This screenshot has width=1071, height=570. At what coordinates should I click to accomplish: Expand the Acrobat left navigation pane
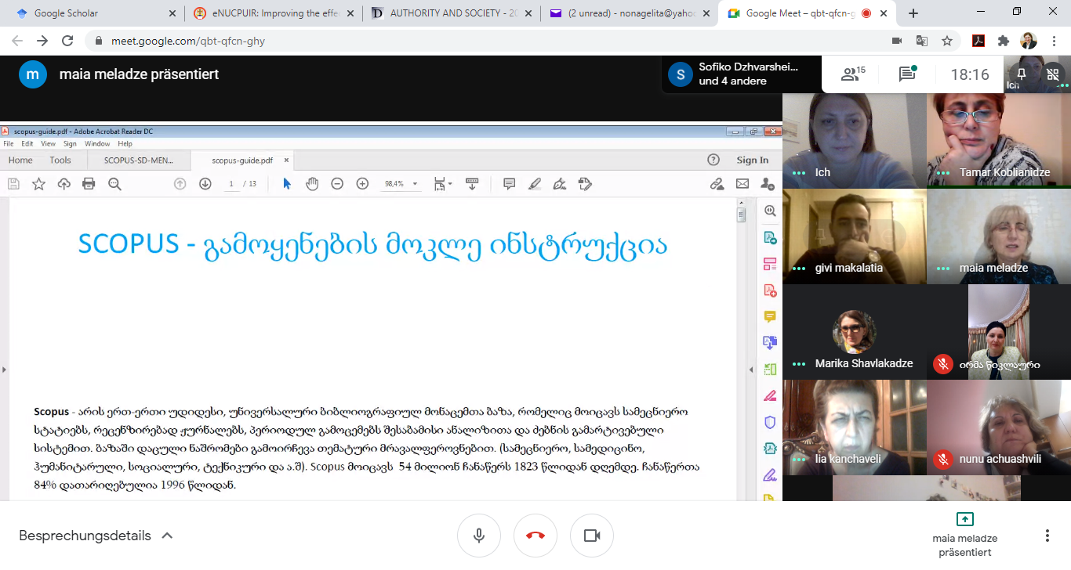tap(3, 370)
